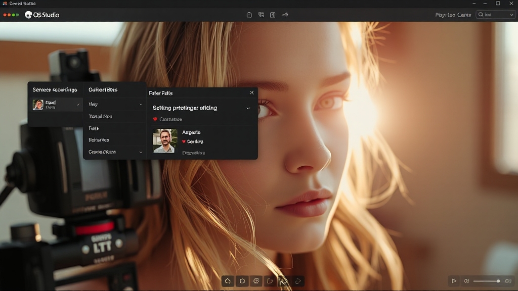
Task: Click the home icon in the bottom toolbar
Action: point(228,281)
